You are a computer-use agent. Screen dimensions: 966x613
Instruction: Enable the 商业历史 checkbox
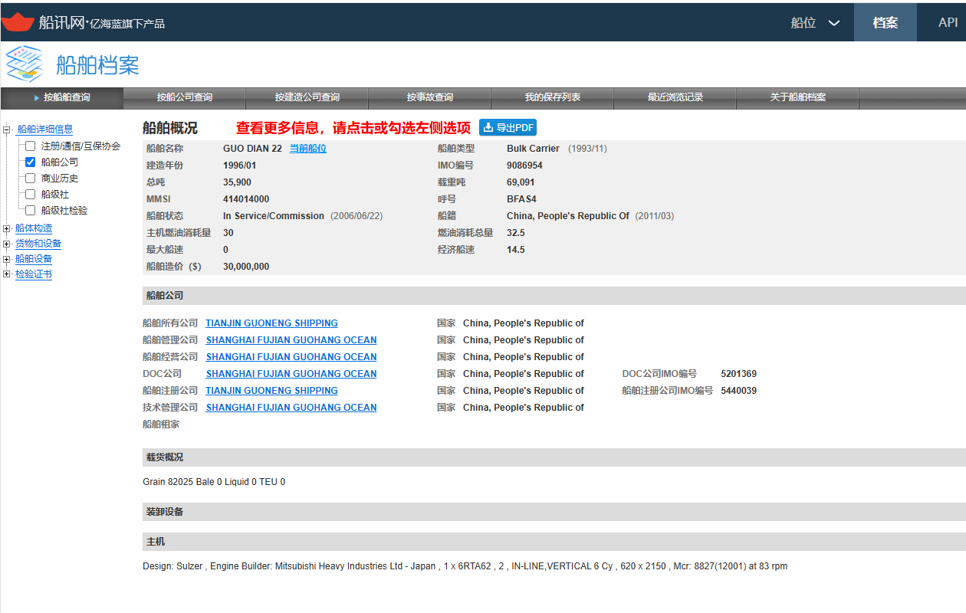30,178
